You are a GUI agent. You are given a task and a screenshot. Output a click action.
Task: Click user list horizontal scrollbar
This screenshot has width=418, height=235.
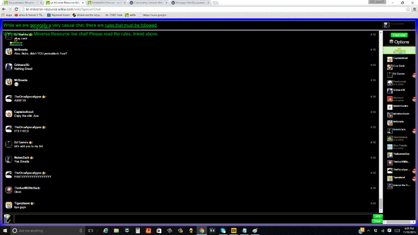point(399,222)
